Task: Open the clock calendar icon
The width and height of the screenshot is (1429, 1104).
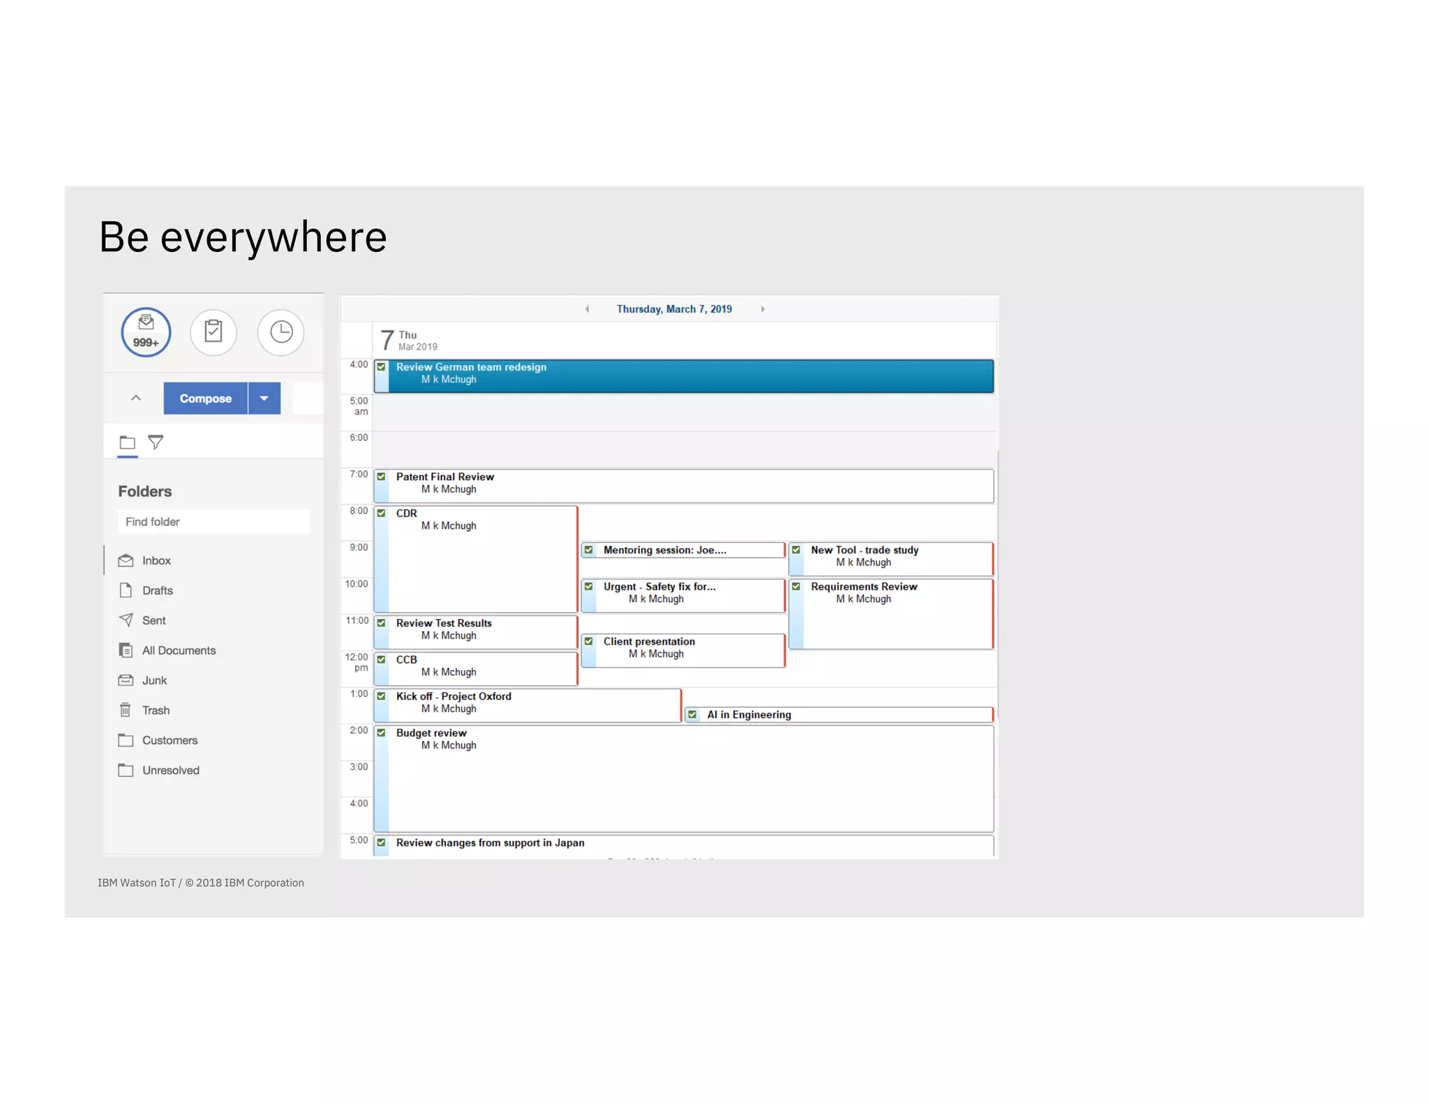Action: (x=281, y=332)
